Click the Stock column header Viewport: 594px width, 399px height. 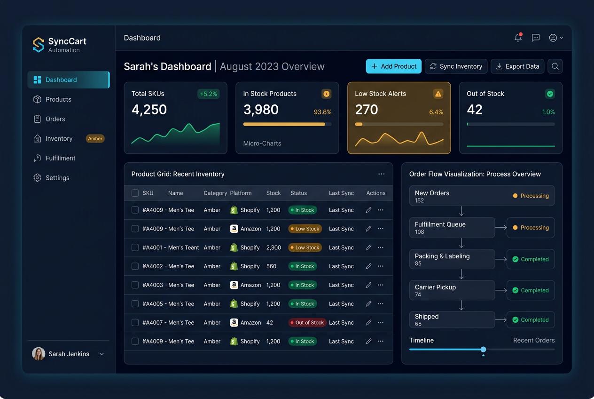[x=274, y=193]
